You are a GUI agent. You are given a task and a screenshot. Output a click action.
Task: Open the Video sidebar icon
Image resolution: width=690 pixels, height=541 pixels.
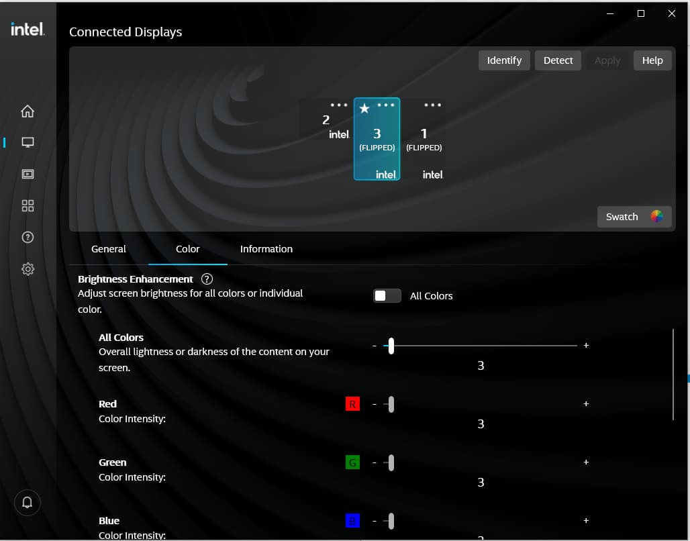pyautogui.click(x=28, y=174)
